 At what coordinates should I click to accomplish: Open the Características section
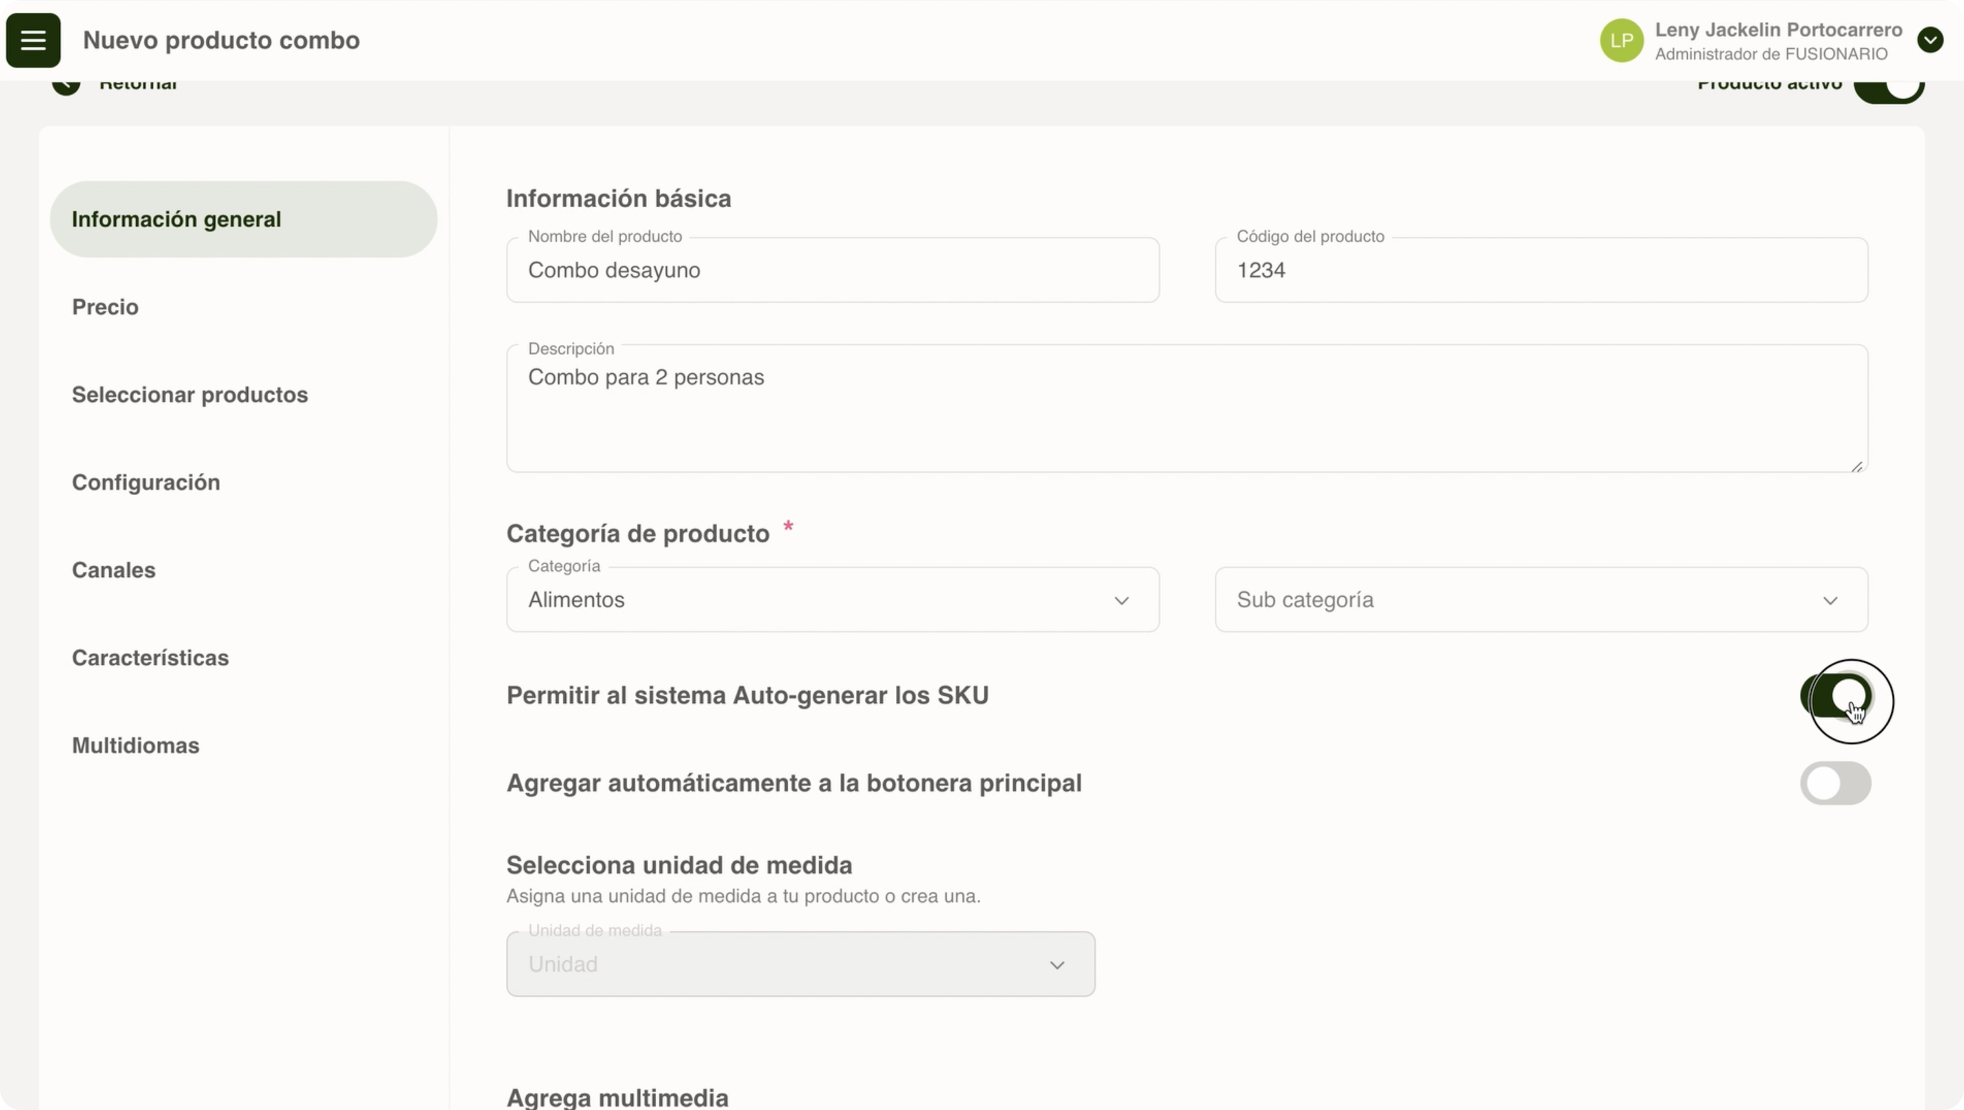point(150,658)
